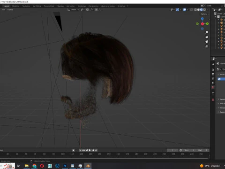The height and width of the screenshot is (169, 225).
Task: Add a new workspace with plus button
Action: coord(127,6)
